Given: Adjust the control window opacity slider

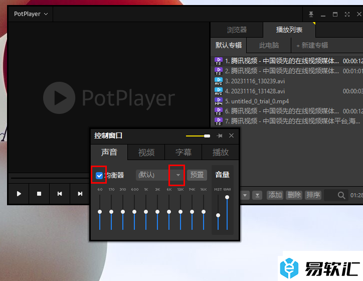Looking at the screenshot, I should [x=198, y=136].
